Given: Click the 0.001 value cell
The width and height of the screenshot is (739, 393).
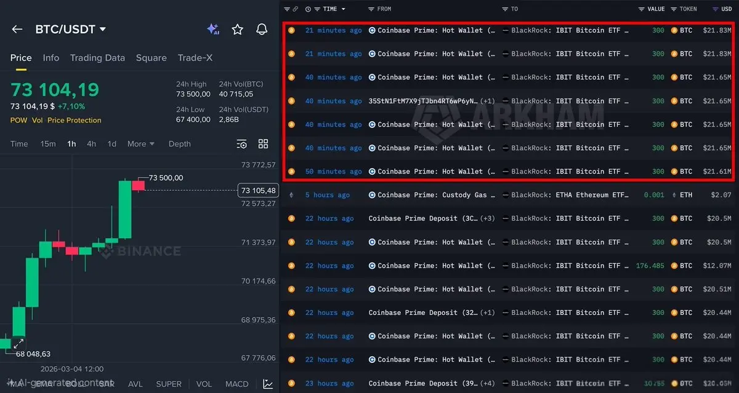Looking at the screenshot, I should 655,195.
